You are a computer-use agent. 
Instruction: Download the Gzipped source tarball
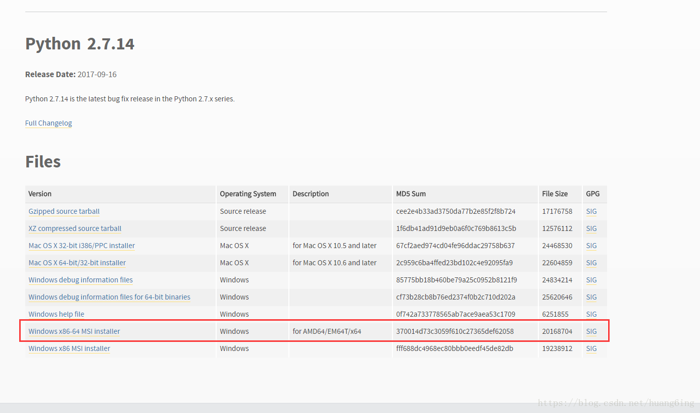pyautogui.click(x=64, y=211)
